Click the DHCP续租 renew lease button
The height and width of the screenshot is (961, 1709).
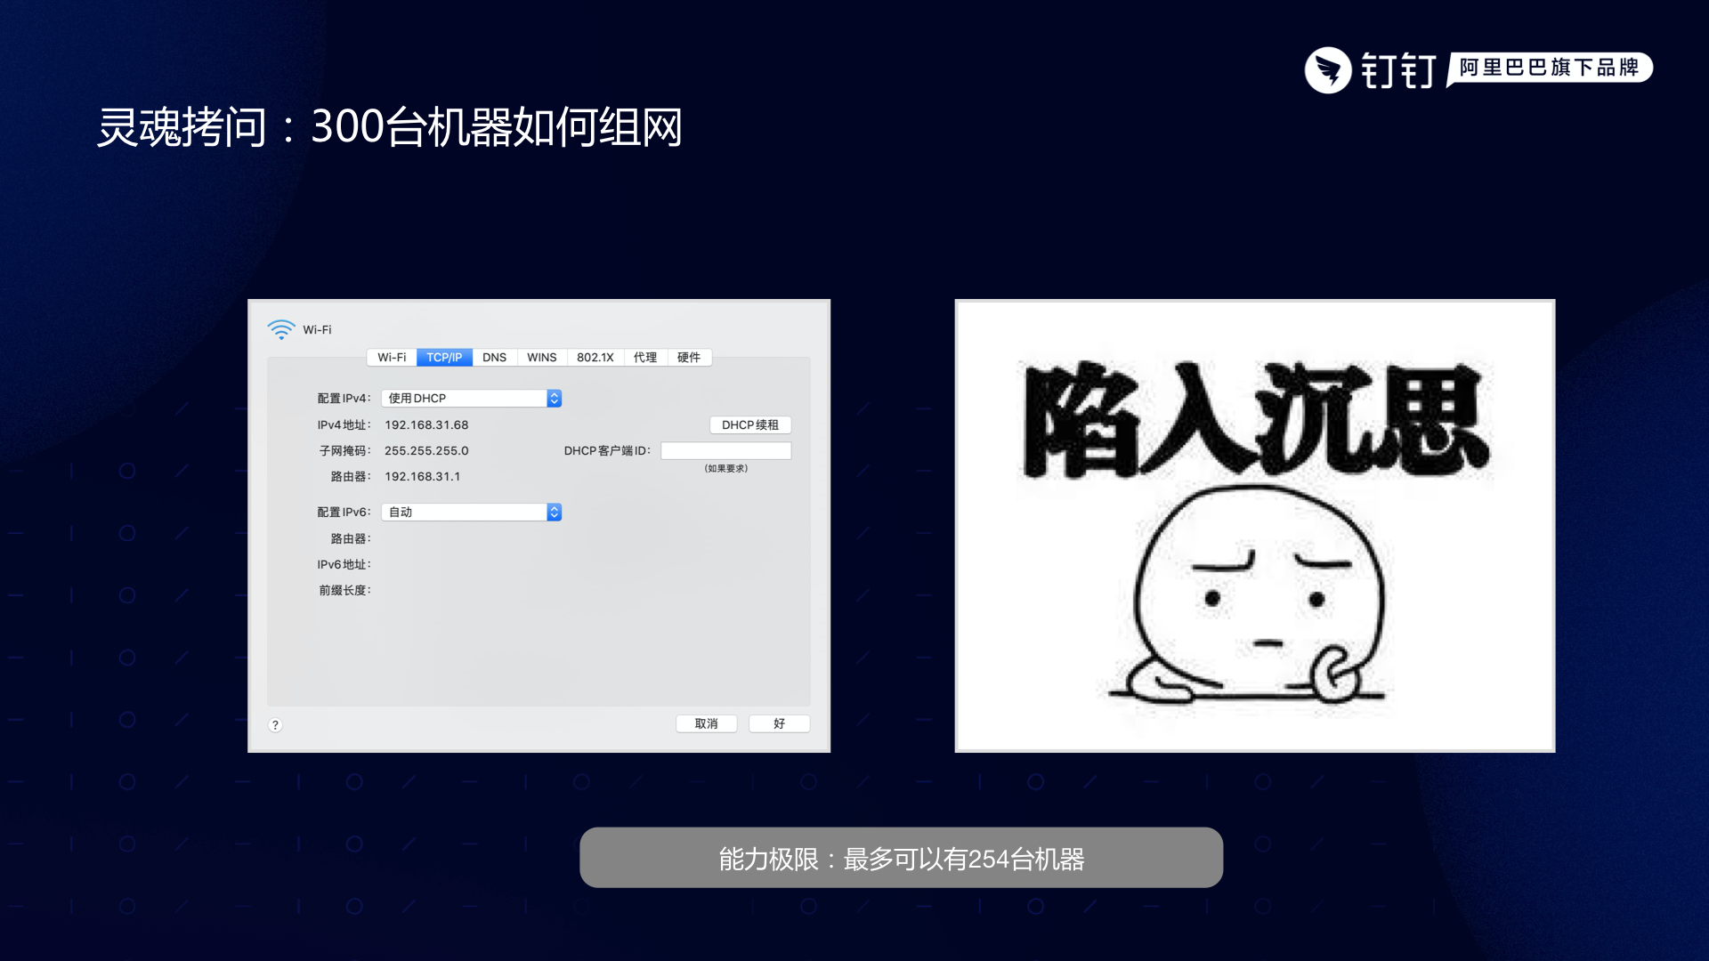pyautogui.click(x=749, y=425)
